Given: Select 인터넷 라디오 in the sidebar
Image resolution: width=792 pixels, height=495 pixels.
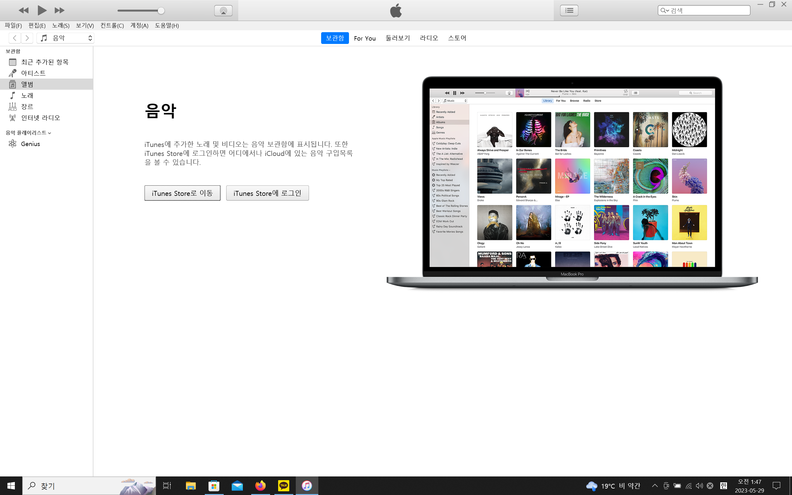Looking at the screenshot, I should [x=41, y=118].
